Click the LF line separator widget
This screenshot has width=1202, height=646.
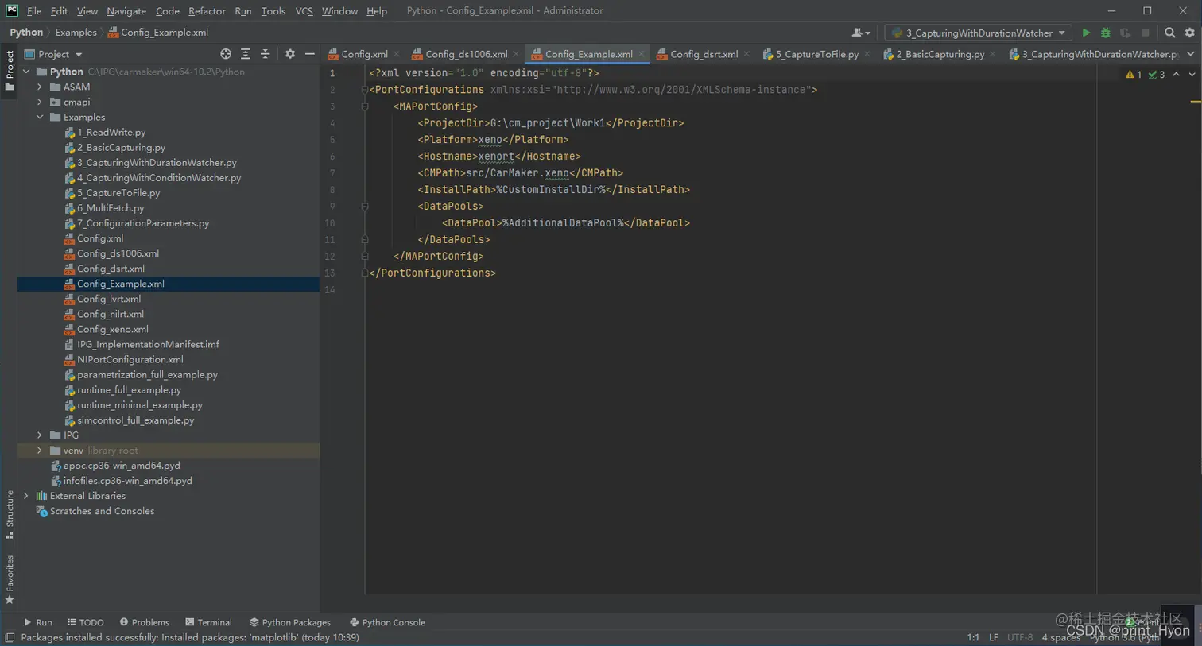(994, 637)
